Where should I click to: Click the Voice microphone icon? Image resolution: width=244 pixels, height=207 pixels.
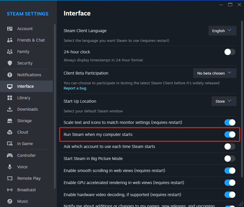point(10,167)
